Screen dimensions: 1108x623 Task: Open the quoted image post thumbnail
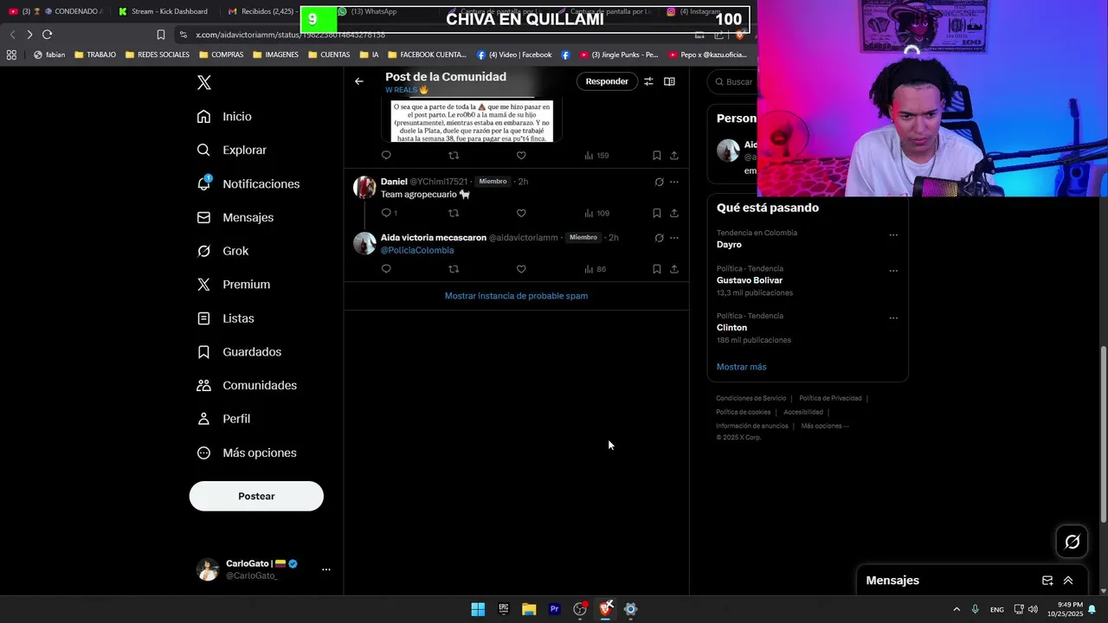pyautogui.click(x=472, y=120)
